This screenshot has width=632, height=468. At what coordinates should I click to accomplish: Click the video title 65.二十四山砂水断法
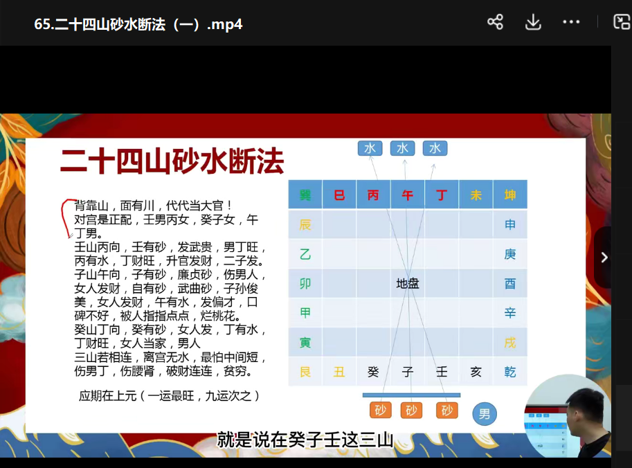click(x=138, y=24)
